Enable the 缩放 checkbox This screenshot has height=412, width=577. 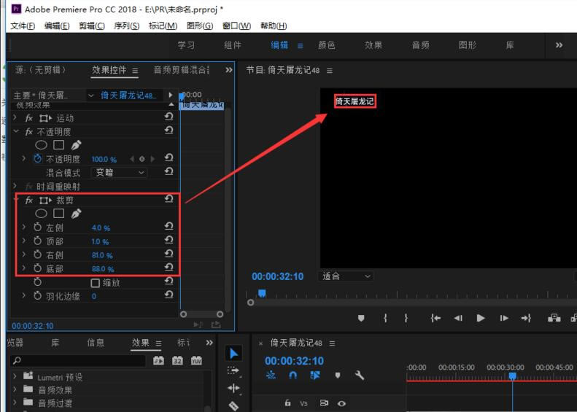(95, 283)
